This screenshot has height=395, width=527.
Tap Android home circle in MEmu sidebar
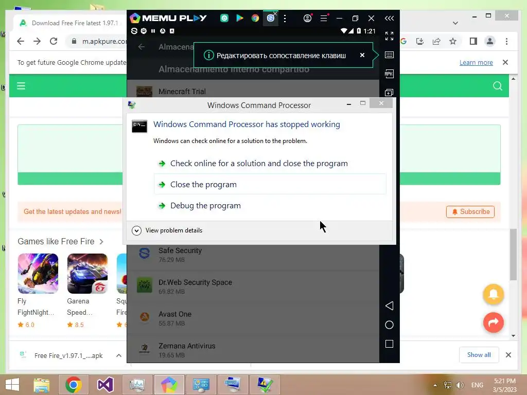coord(389,325)
